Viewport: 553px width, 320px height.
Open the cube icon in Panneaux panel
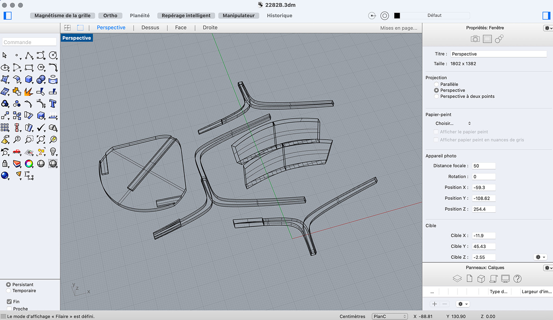tap(481, 279)
